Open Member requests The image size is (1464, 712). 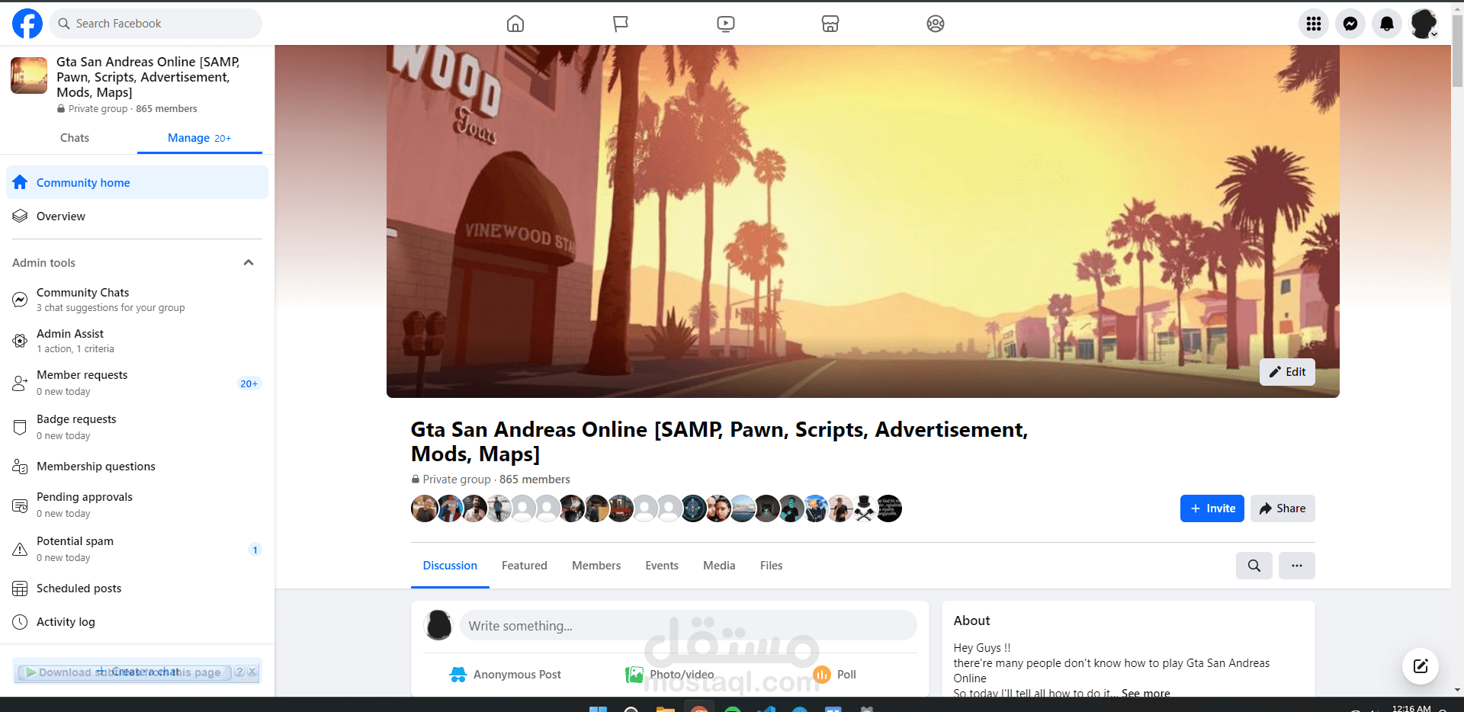(137, 383)
